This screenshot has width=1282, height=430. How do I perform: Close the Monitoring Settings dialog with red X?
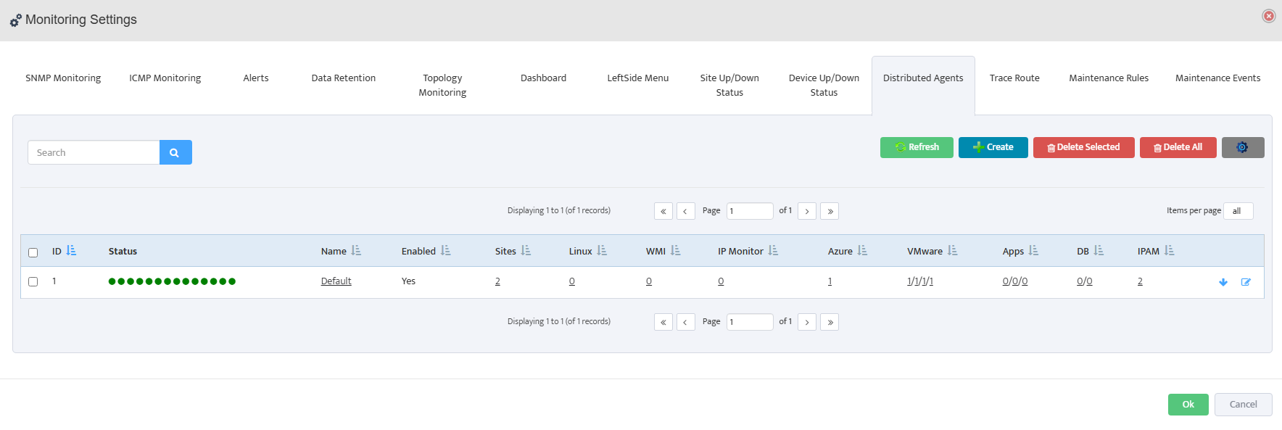[1268, 16]
